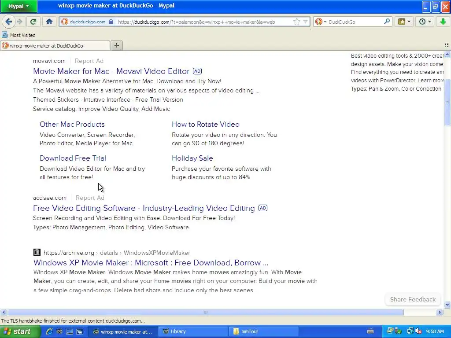Open the bookmarks menu button
Image resolution: width=451 pixels, height=338 pixels.
(404, 22)
